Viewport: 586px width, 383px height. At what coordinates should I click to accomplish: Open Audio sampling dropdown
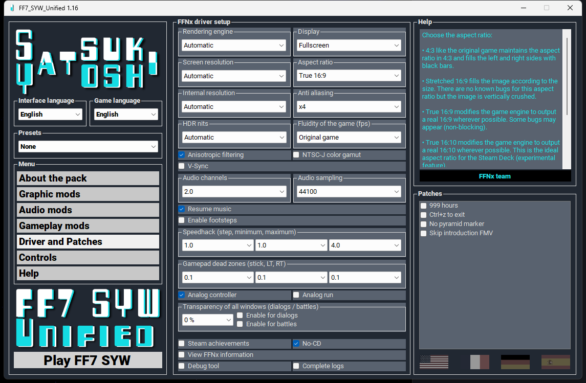(x=349, y=191)
